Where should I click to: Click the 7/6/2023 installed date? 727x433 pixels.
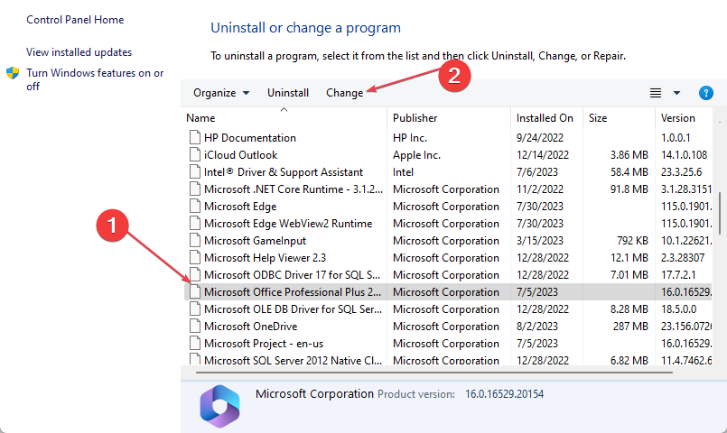[537, 171]
